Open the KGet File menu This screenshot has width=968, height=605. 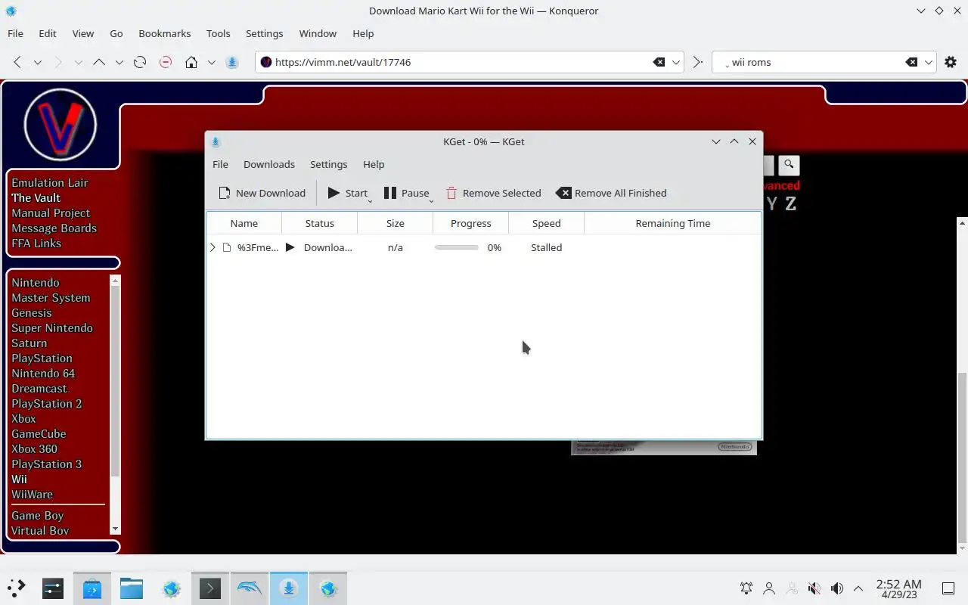220,164
